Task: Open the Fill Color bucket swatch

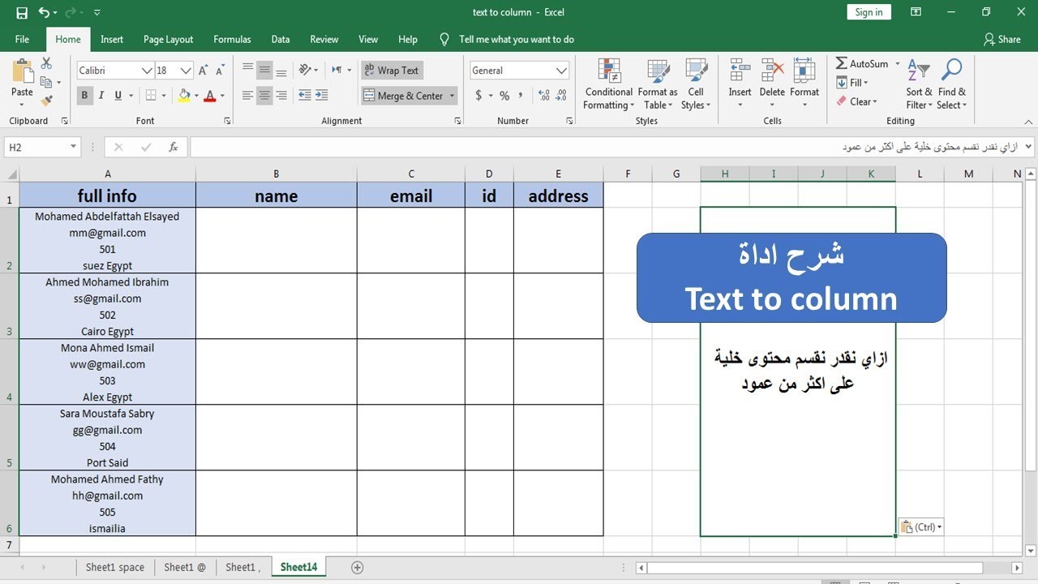Action: tap(184, 96)
